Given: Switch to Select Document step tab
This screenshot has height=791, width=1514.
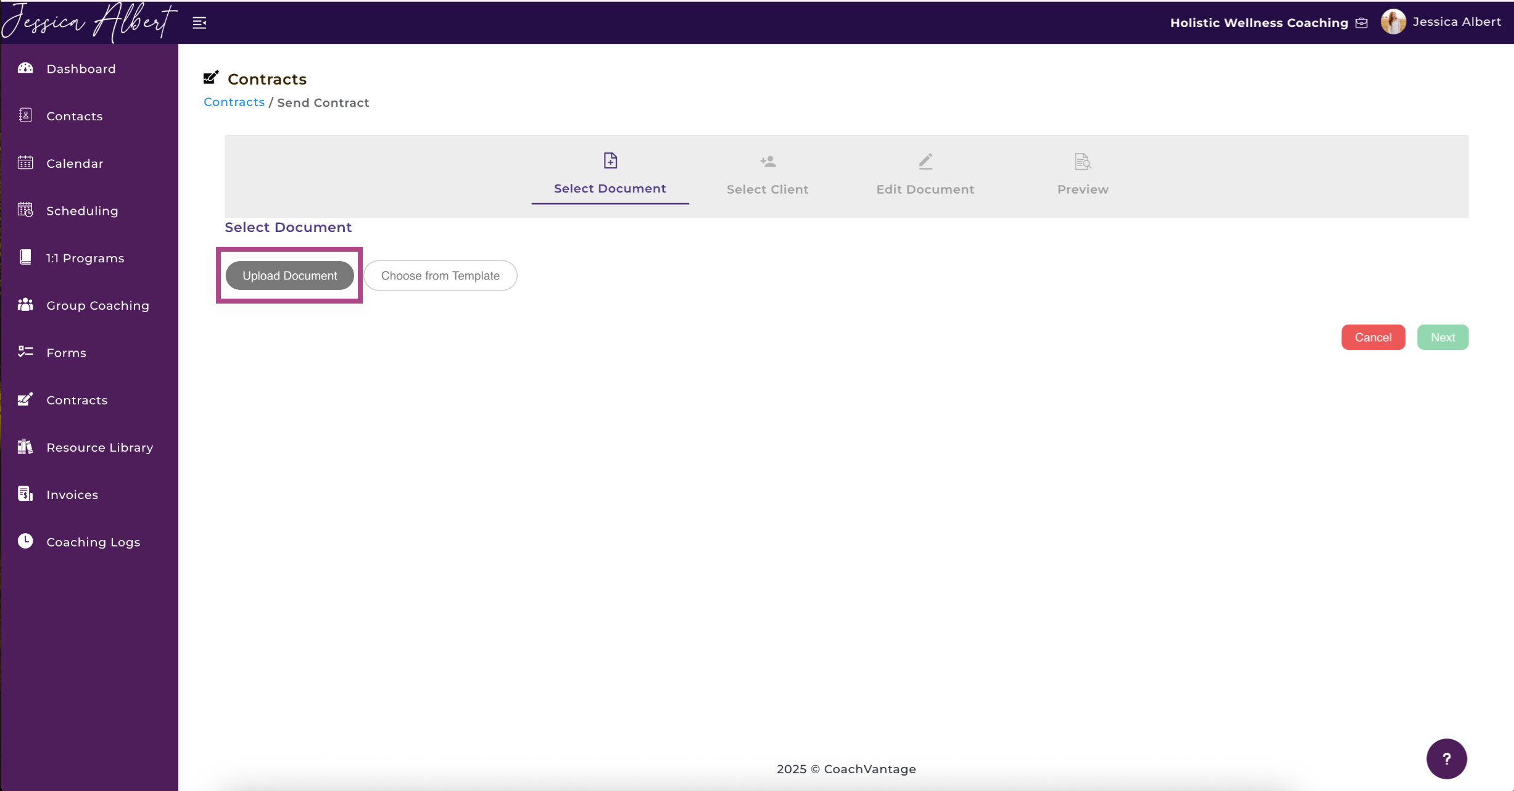Looking at the screenshot, I should pyautogui.click(x=610, y=176).
